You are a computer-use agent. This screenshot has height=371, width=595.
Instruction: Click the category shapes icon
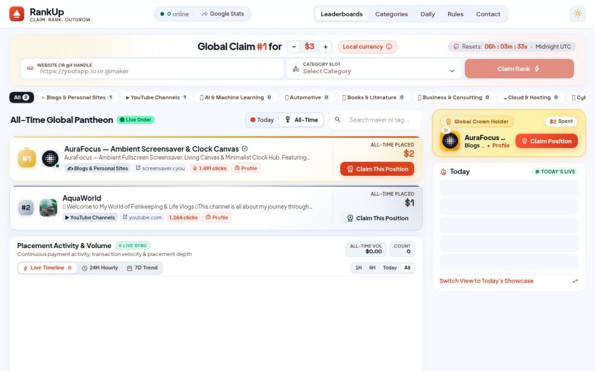(x=296, y=69)
